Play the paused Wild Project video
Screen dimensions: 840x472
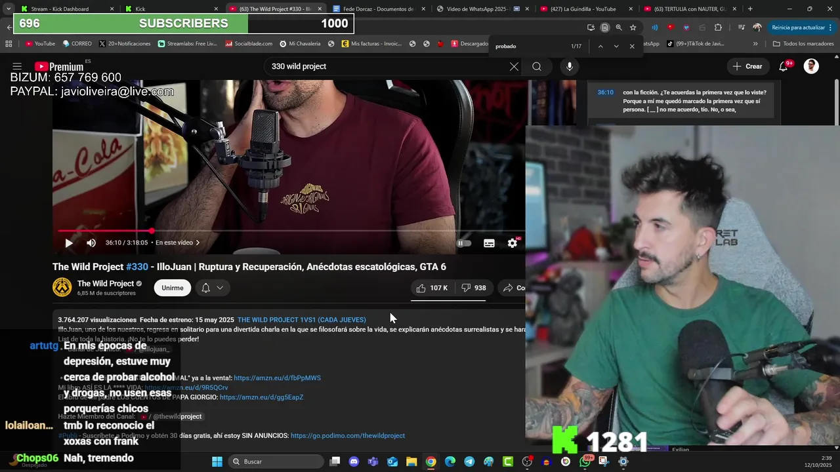[x=69, y=243]
